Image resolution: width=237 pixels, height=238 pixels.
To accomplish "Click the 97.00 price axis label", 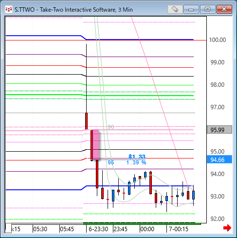I will click(218, 107).
